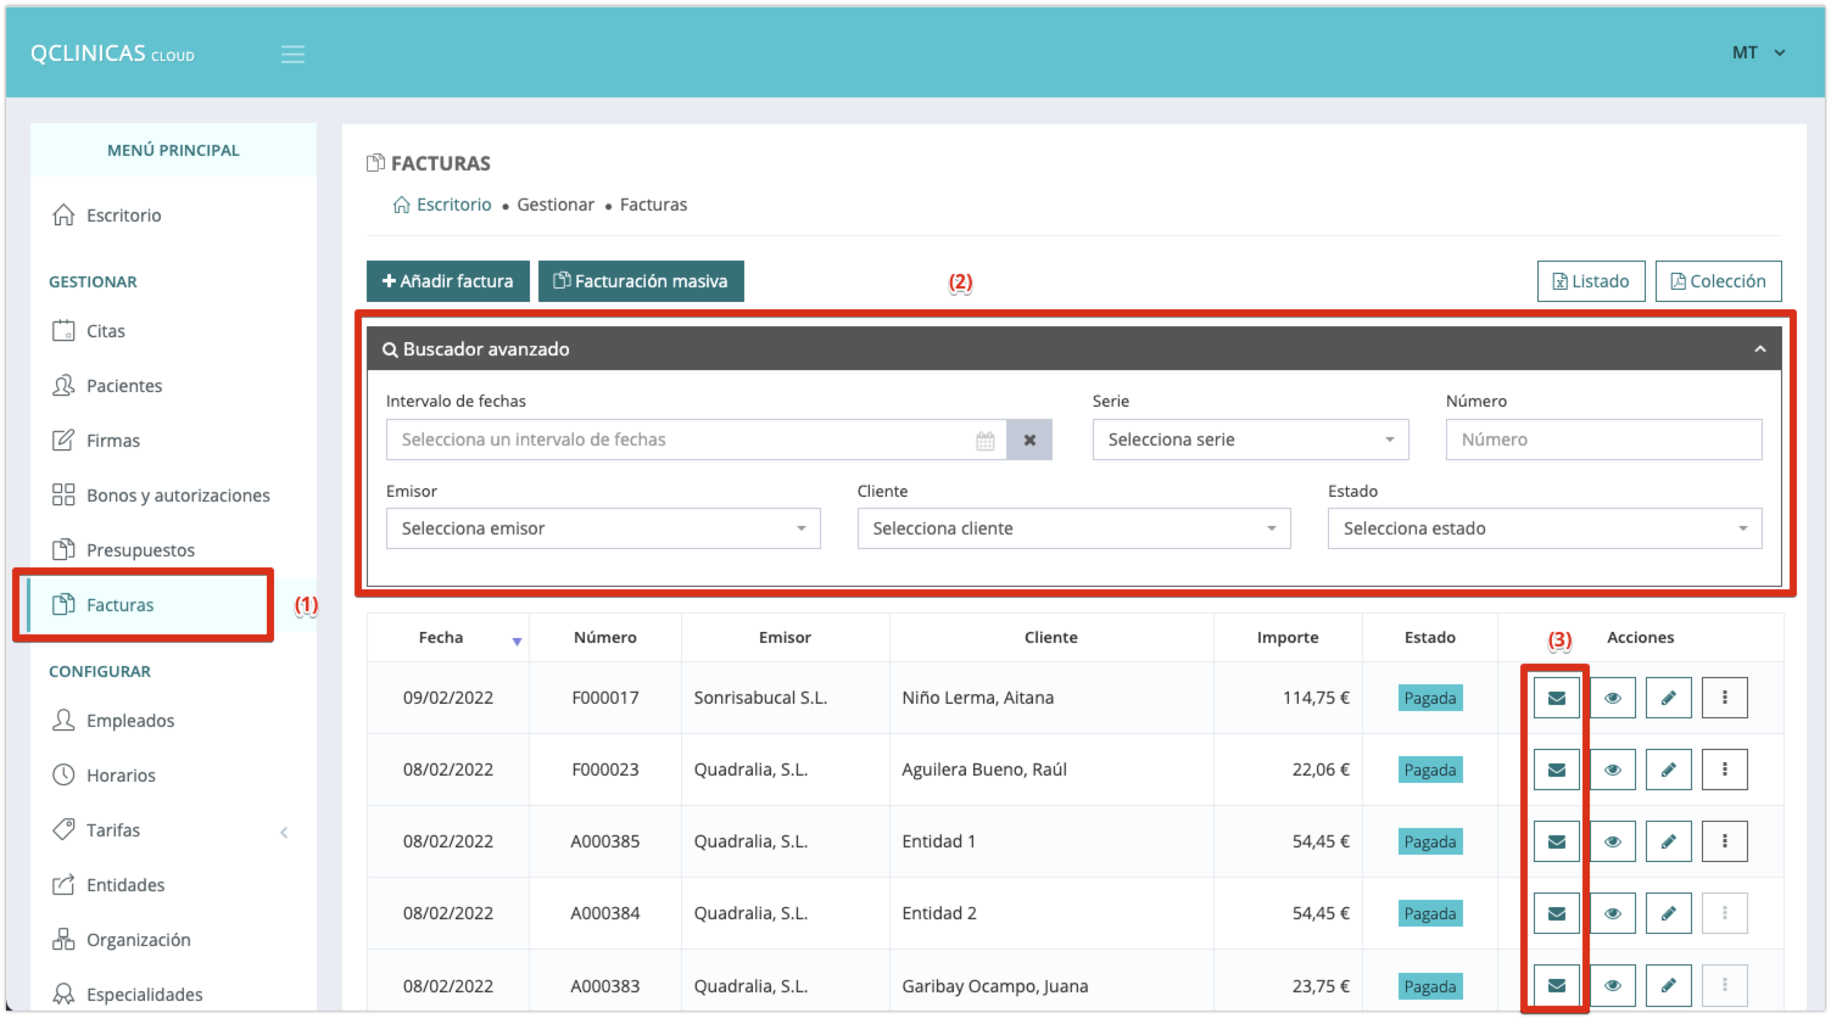Expand the Tarifas submenu arrow
The width and height of the screenshot is (1831, 1024).
point(284,832)
